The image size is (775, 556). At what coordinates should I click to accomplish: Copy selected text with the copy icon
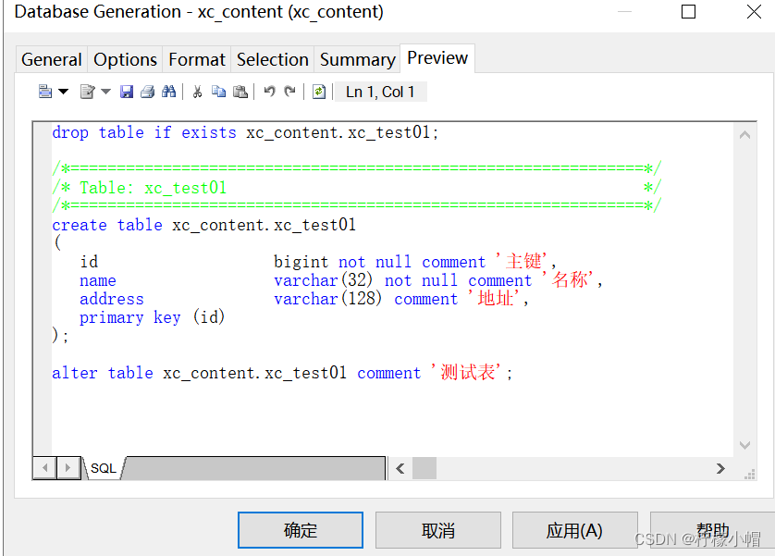click(218, 92)
